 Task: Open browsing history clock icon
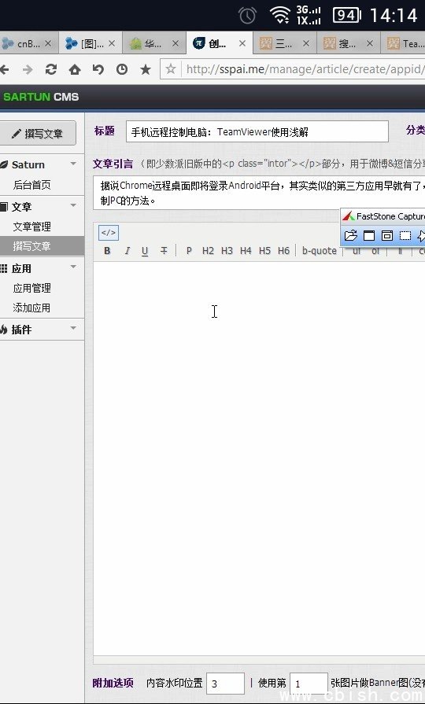[122, 69]
